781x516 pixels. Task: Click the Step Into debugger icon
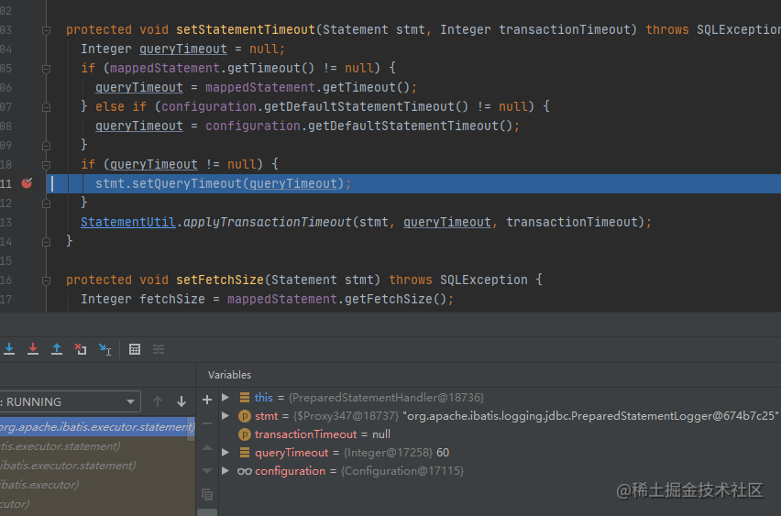9,349
